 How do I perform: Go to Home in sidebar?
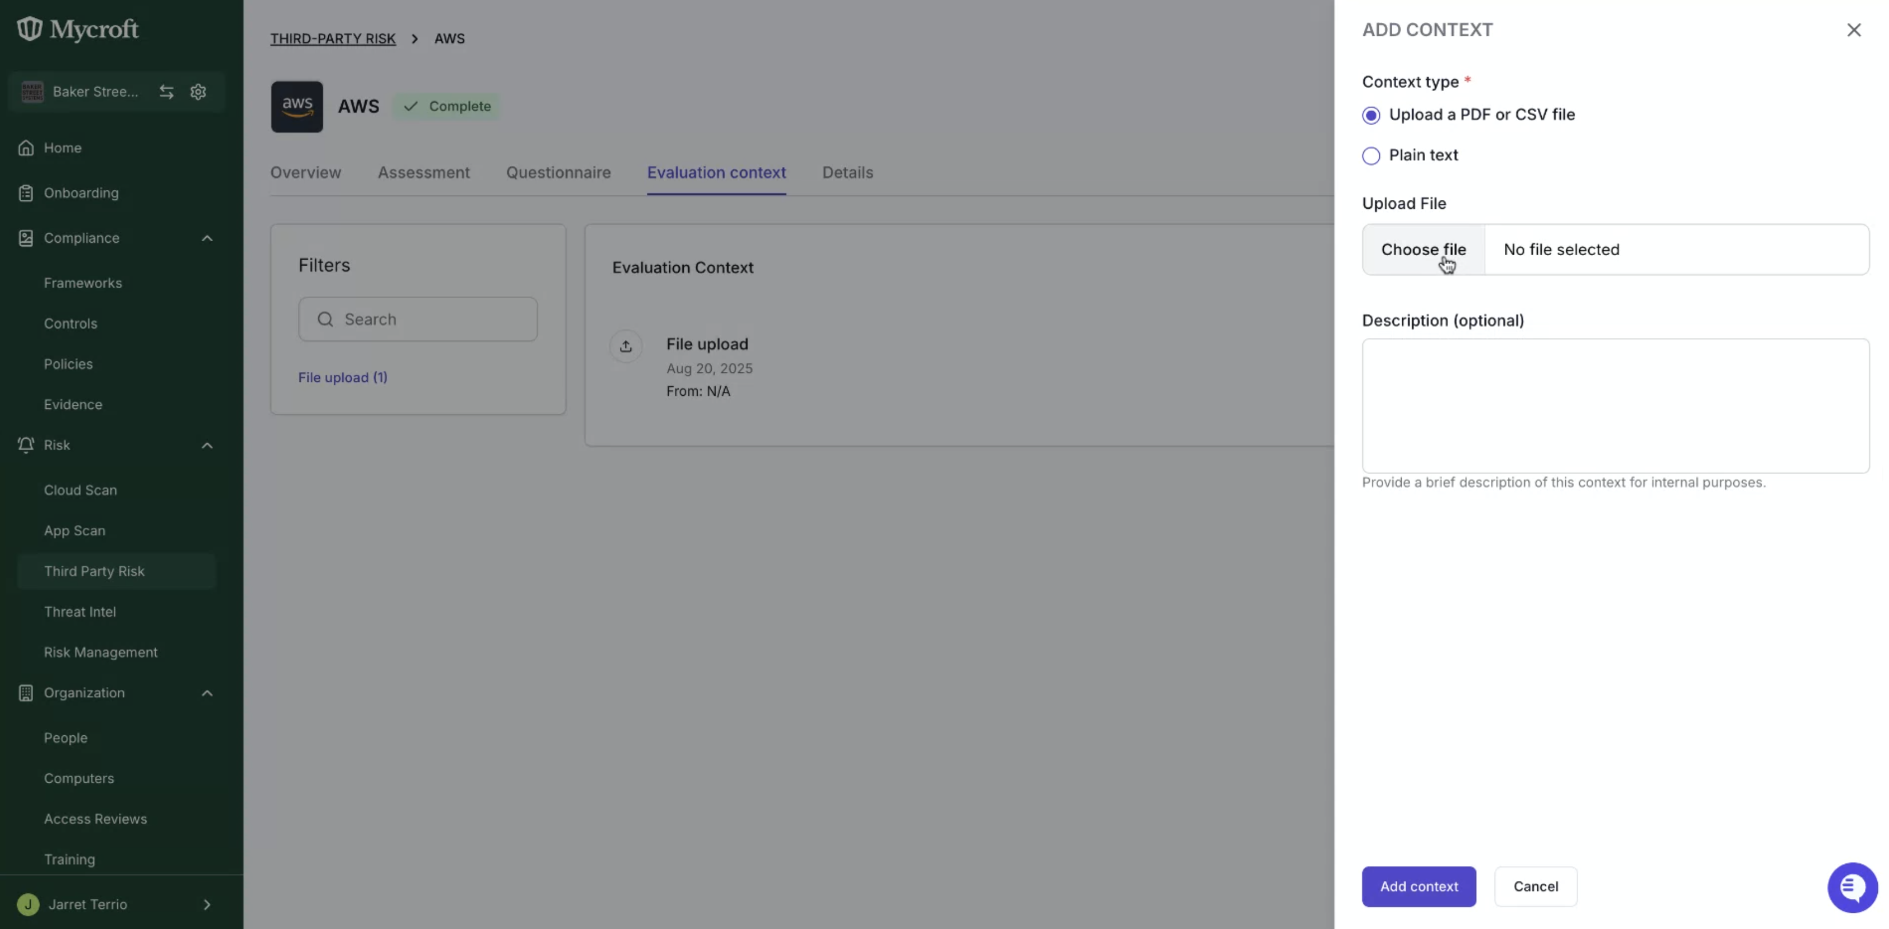(x=63, y=148)
